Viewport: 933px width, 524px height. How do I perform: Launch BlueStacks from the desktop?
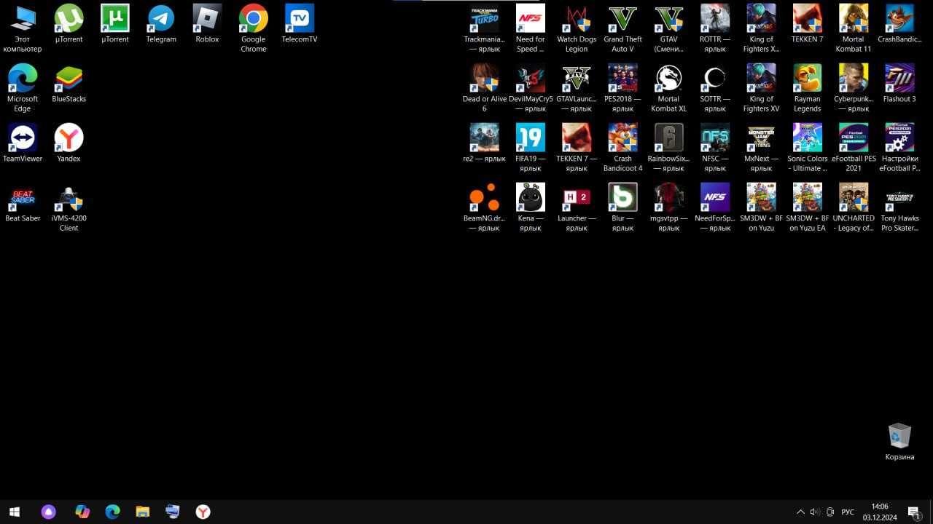point(69,84)
